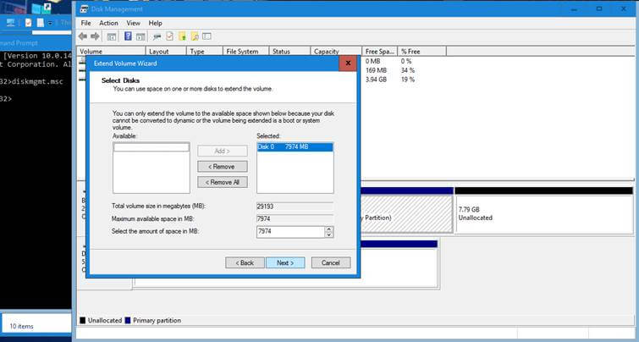639x342 pixels.
Task: Click the Show/Hide Console Tree icon
Action: [x=112, y=36]
